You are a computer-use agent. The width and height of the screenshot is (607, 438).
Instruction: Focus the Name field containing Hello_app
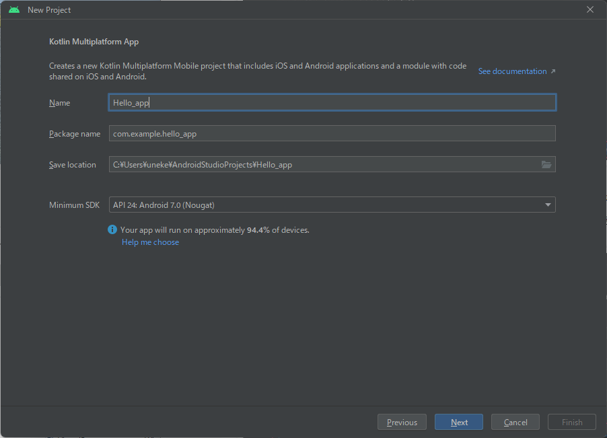[332, 102]
